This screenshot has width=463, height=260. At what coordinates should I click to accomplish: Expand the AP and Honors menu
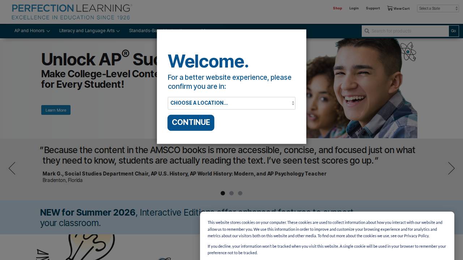pyautogui.click(x=32, y=31)
